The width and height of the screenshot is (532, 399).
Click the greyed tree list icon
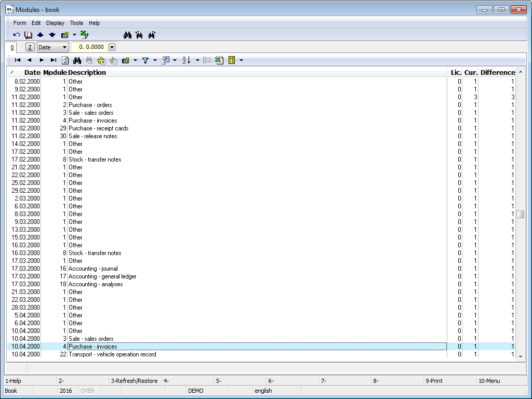pos(207,60)
